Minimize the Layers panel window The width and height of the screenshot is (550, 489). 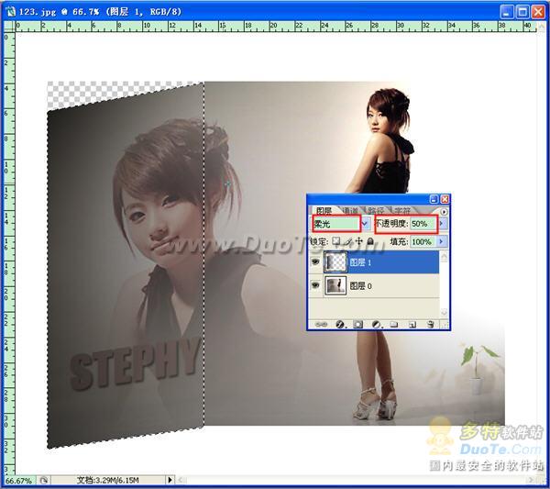pos(434,199)
